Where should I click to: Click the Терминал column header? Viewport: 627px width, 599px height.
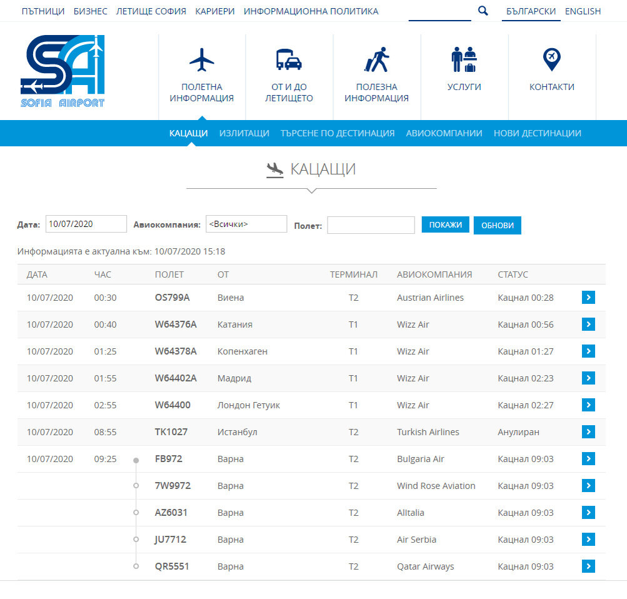353,274
